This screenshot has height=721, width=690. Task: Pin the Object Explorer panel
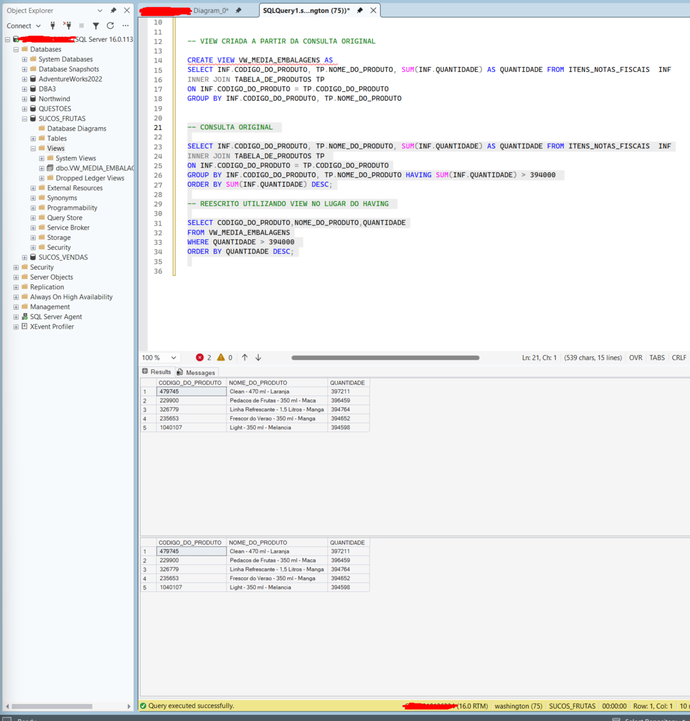113,10
